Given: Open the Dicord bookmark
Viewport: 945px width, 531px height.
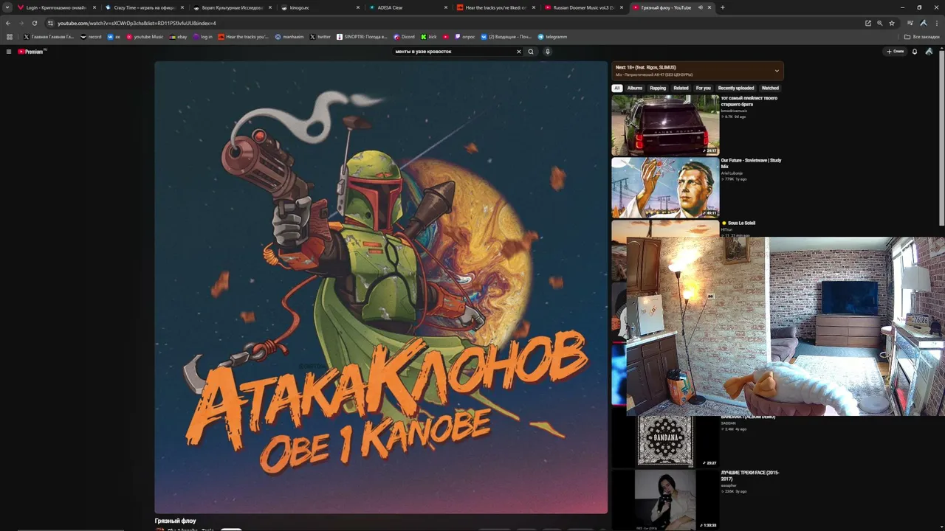Looking at the screenshot, I should pyautogui.click(x=405, y=37).
